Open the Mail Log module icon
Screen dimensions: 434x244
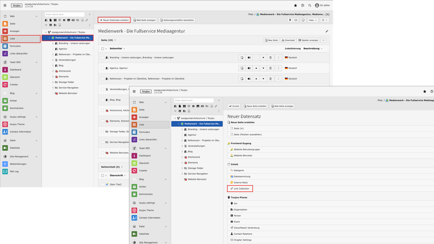[5, 172]
